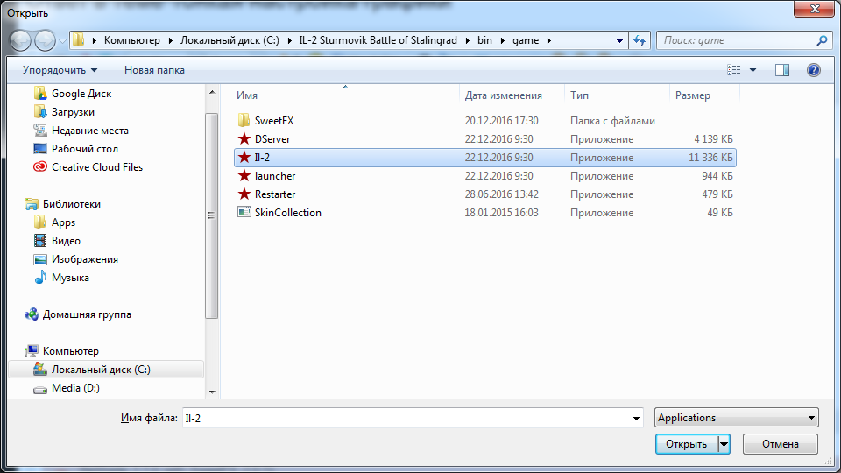Image resolution: width=841 pixels, height=473 pixels.
Task: Select the SkinCollection file name
Action: pos(288,212)
